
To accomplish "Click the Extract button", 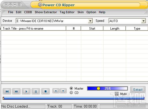I will coord(138,90).
